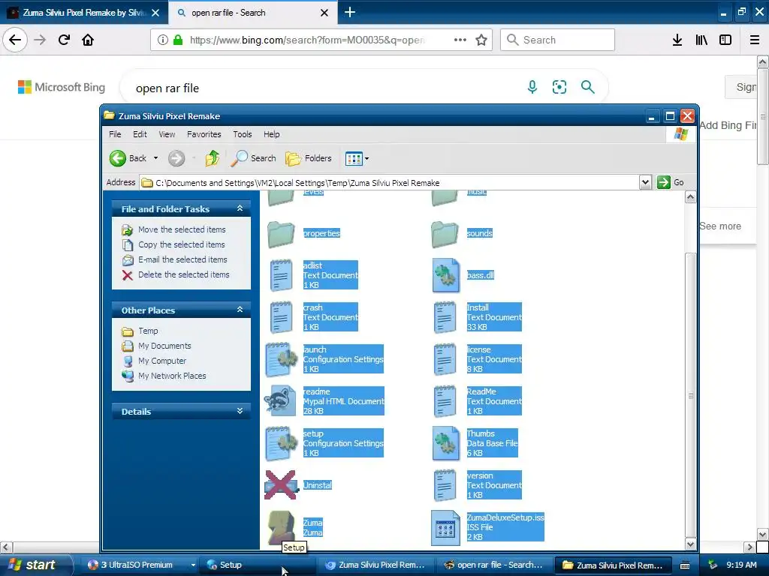This screenshot has width=769, height=576.
Task: Select the sounds folder icon
Action: pos(445,234)
